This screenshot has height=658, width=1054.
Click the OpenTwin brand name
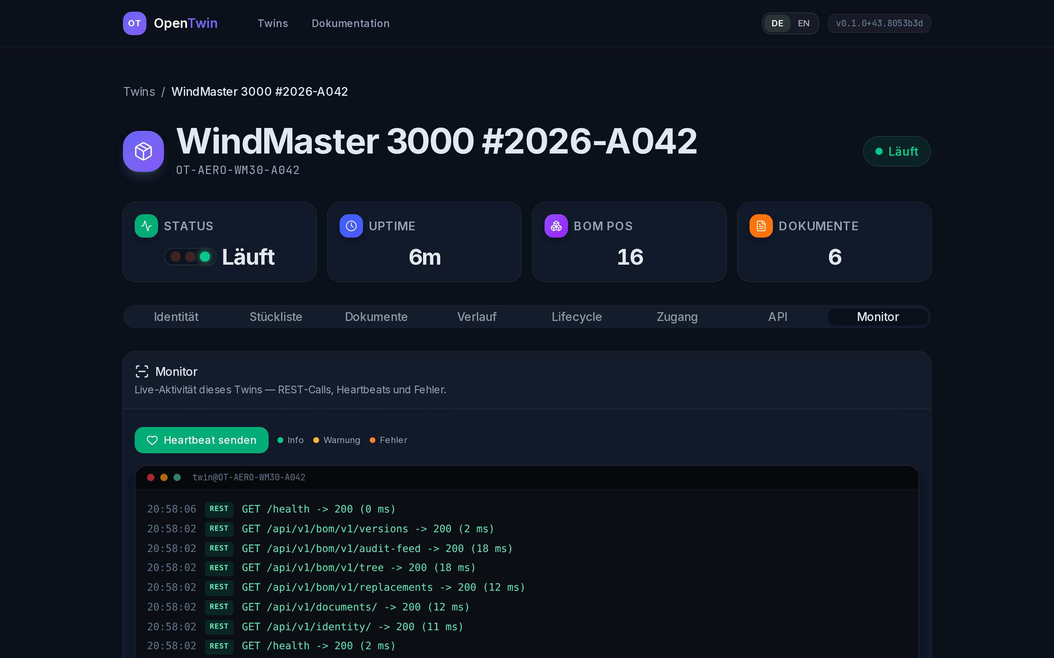[186, 23]
